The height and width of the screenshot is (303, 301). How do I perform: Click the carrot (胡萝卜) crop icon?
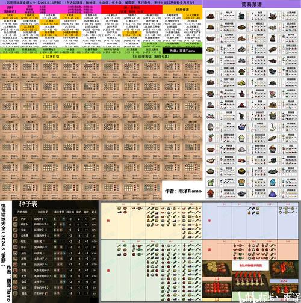(16, 224)
